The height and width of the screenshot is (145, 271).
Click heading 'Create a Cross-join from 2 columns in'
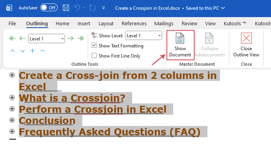pos(118,75)
